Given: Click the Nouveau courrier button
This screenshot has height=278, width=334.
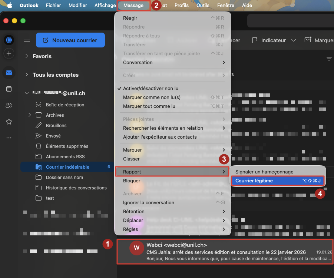Looking at the screenshot, I should pyautogui.click(x=70, y=40).
